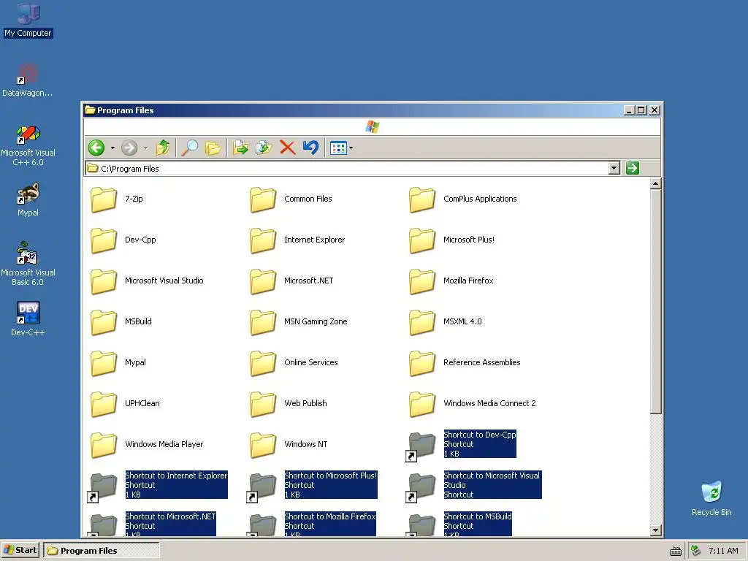Click the 7:11 AM clock

[x=723, y=551]
